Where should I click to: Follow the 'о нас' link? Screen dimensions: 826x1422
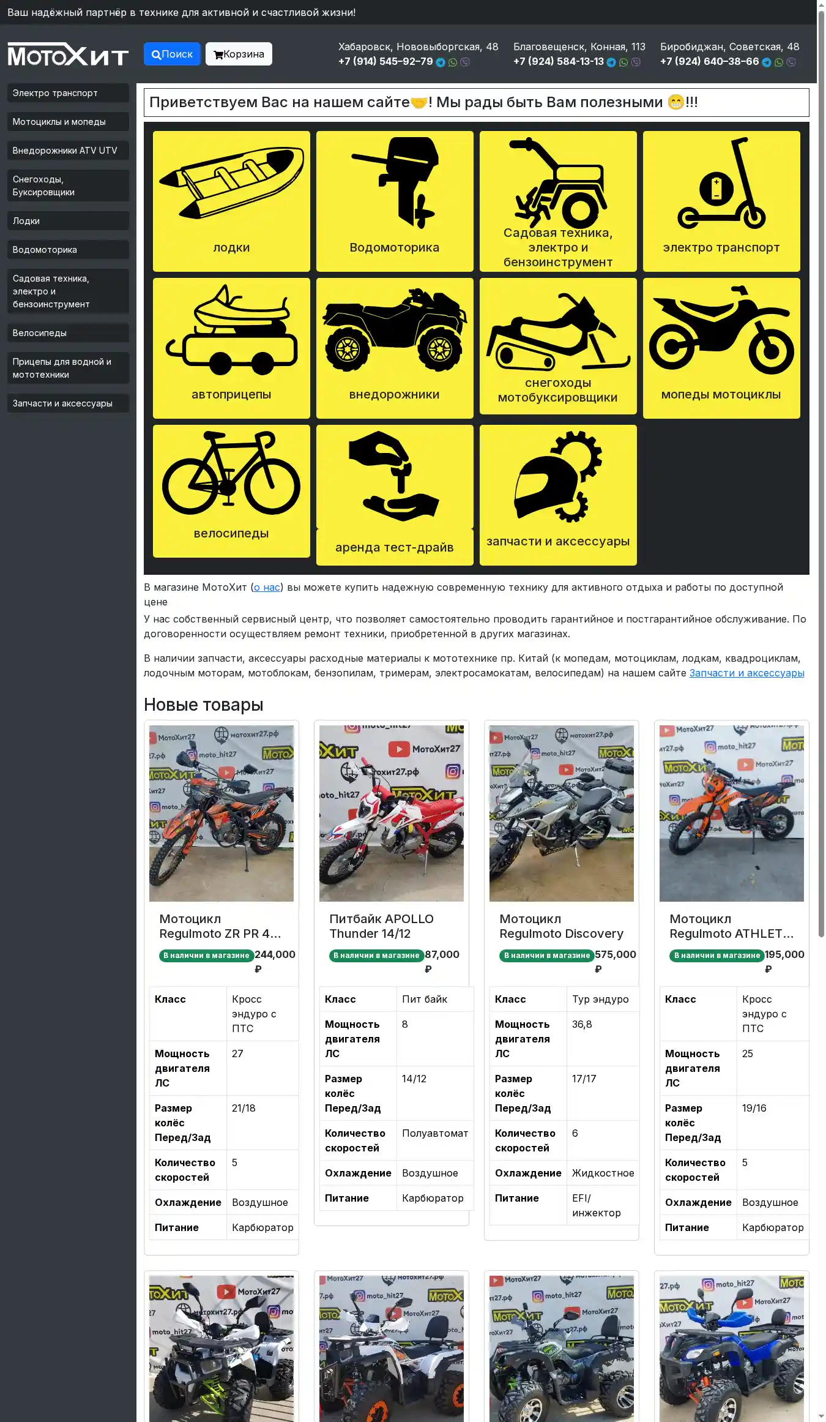[x=267, y=587]
